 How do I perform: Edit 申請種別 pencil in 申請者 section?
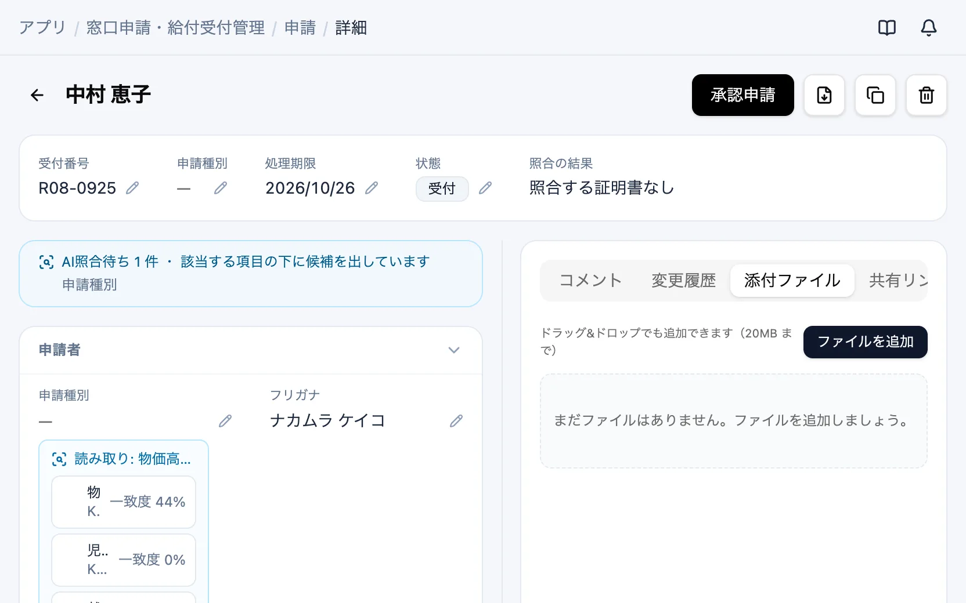[x=225, y=421]
